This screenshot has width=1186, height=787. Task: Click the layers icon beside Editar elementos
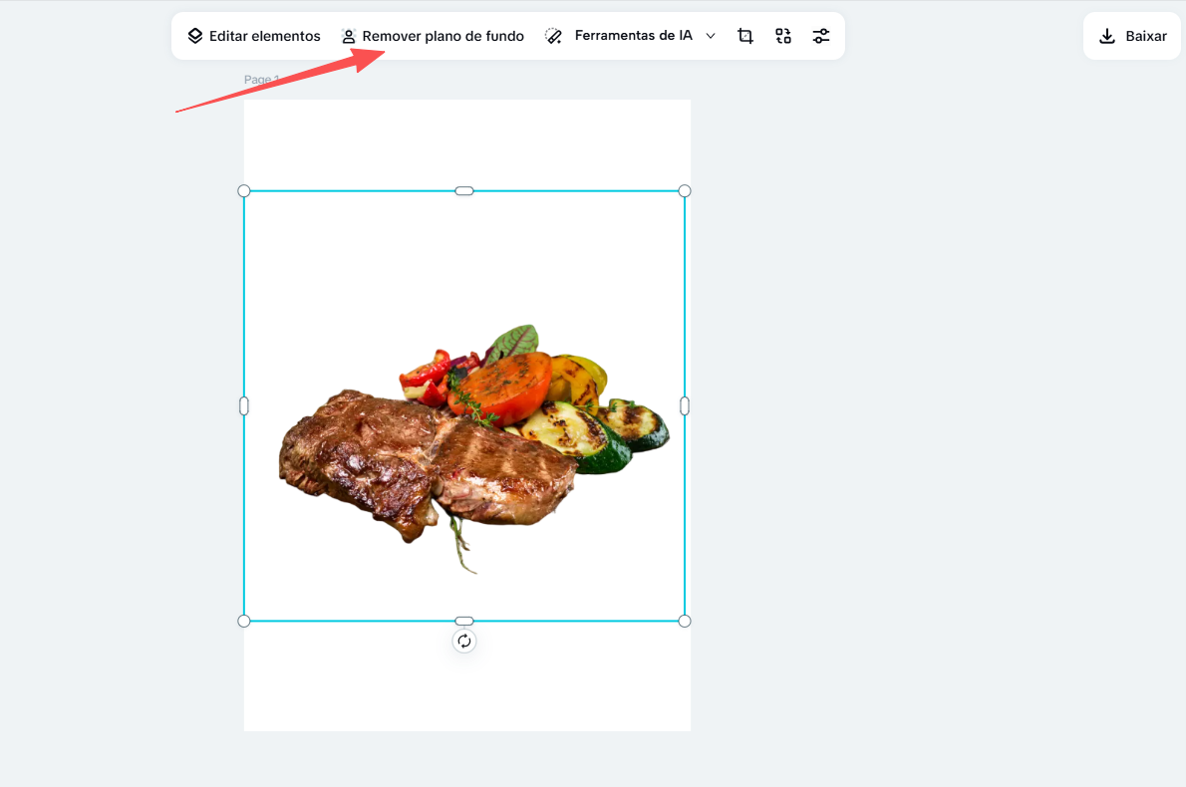pyautogui.click(x=196, y=35)
